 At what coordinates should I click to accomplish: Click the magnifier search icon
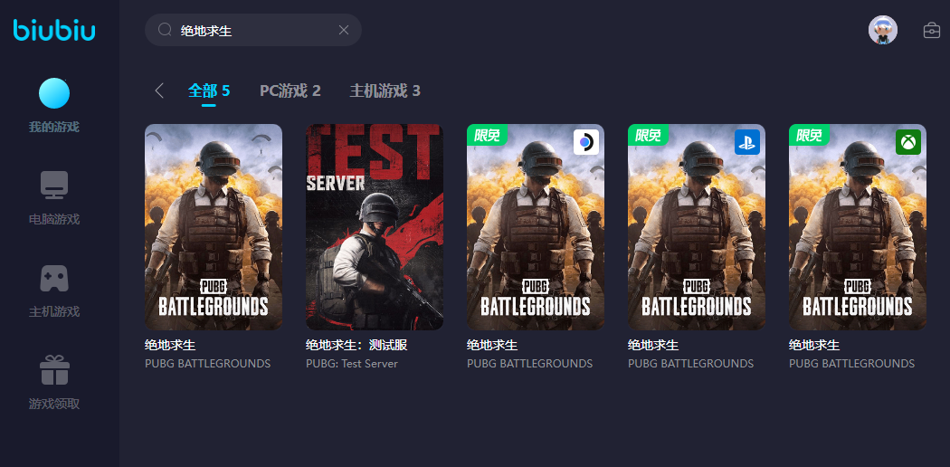165,30
